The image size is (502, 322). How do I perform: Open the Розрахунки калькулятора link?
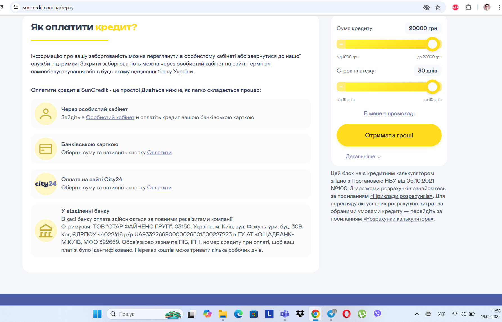(x=399, y=219)
